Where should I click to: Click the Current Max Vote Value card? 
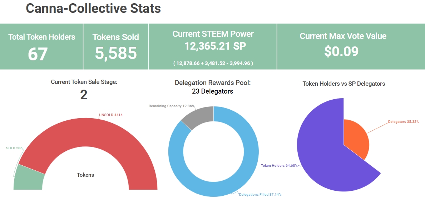pyautogui.click(x=343, y=46)
